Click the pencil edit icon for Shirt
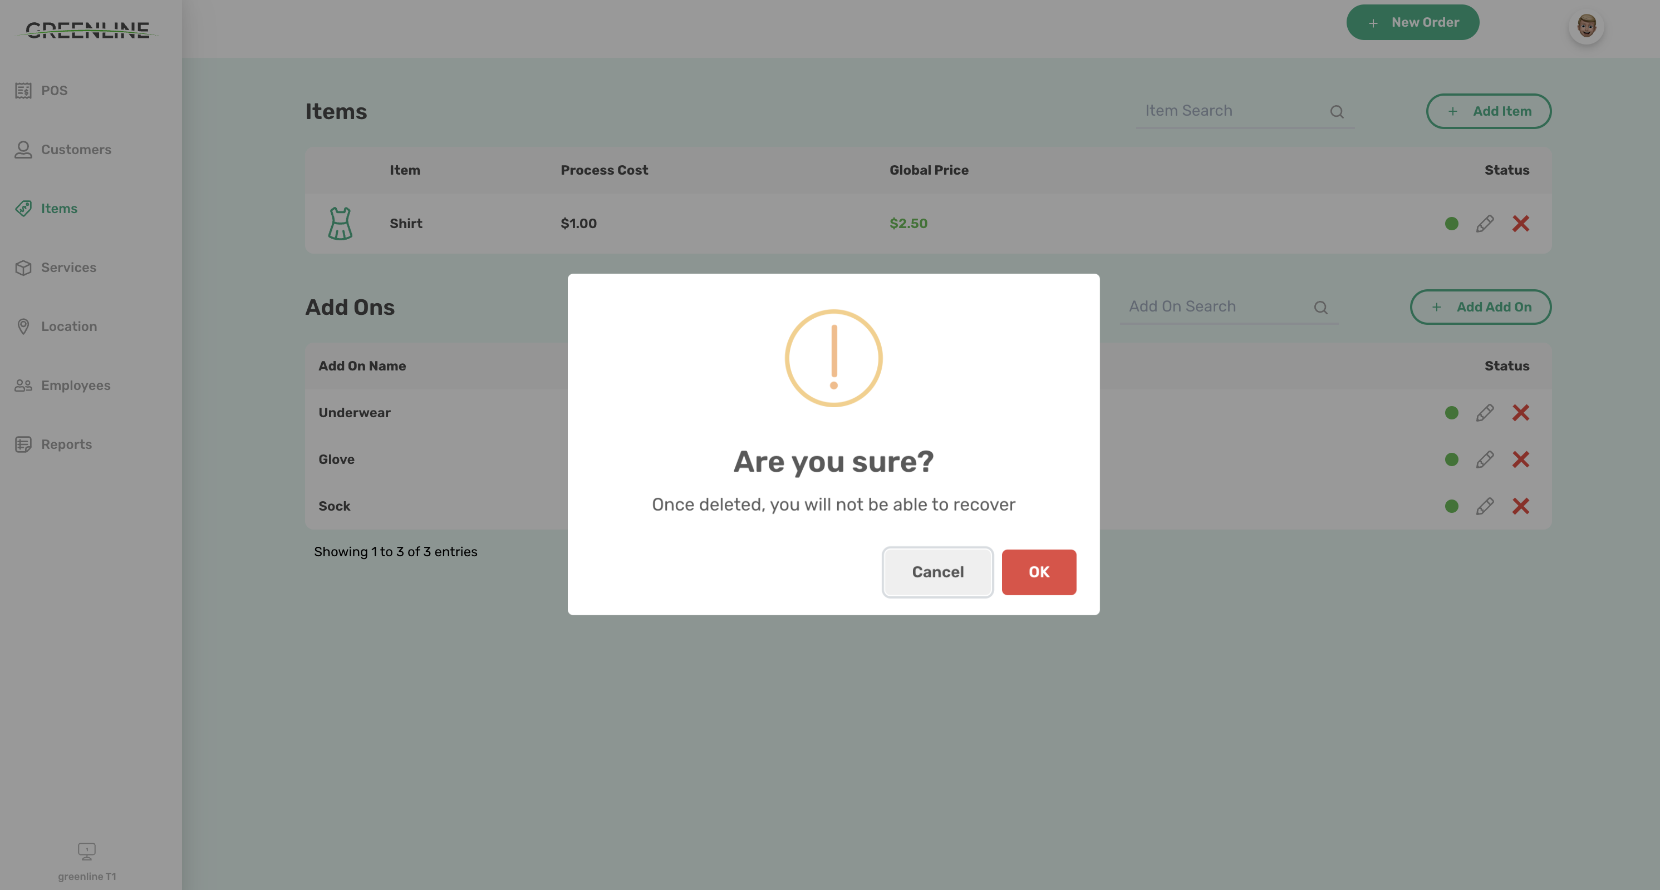The height and width of the screenshot is (890, 1660). point(1485,224)
